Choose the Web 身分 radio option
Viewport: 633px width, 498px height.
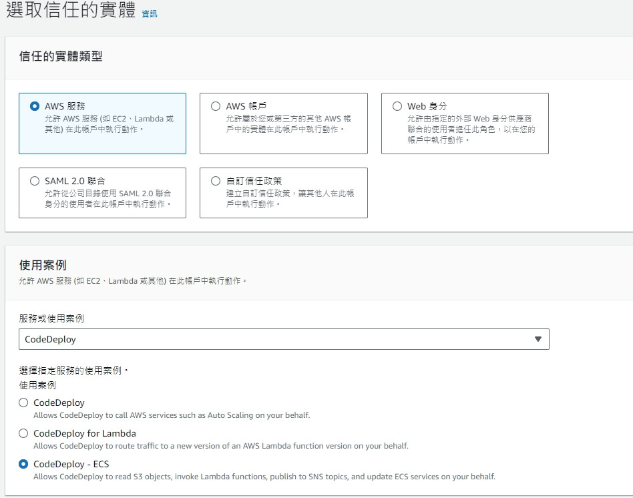397,106
